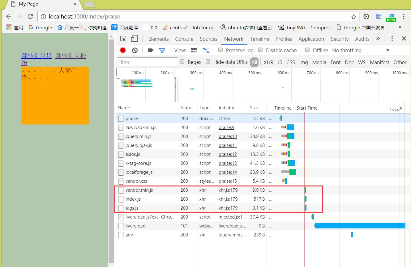Select the inspect element picker icon
This screenshot has height=267, width=411.
(x=123, y=39)
